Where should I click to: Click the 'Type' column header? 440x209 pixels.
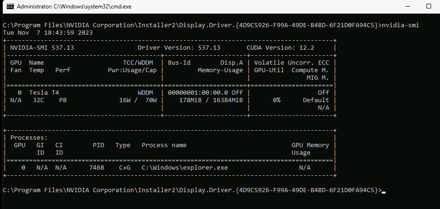(123, 145)
